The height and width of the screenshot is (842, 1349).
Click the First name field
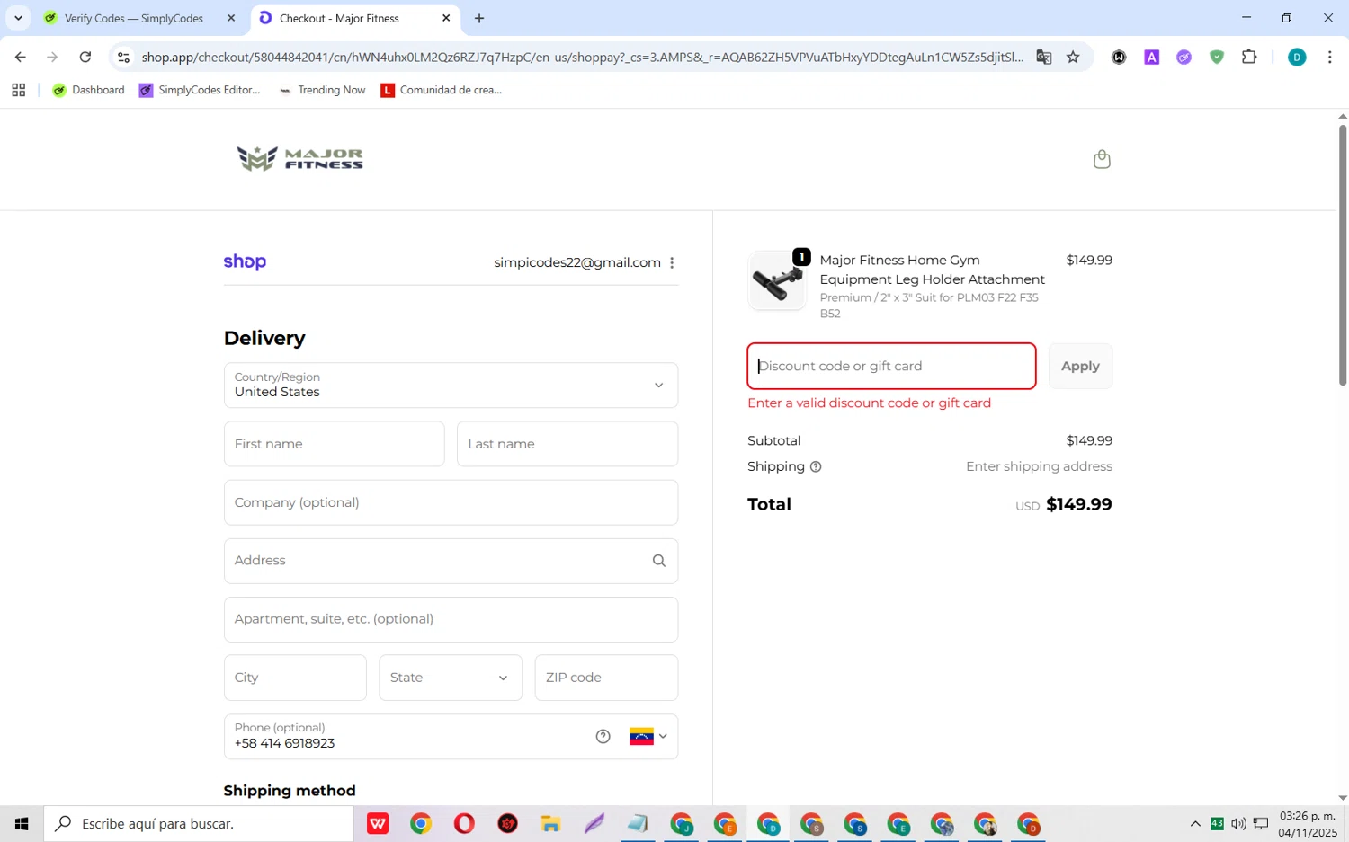coord(334,444)
